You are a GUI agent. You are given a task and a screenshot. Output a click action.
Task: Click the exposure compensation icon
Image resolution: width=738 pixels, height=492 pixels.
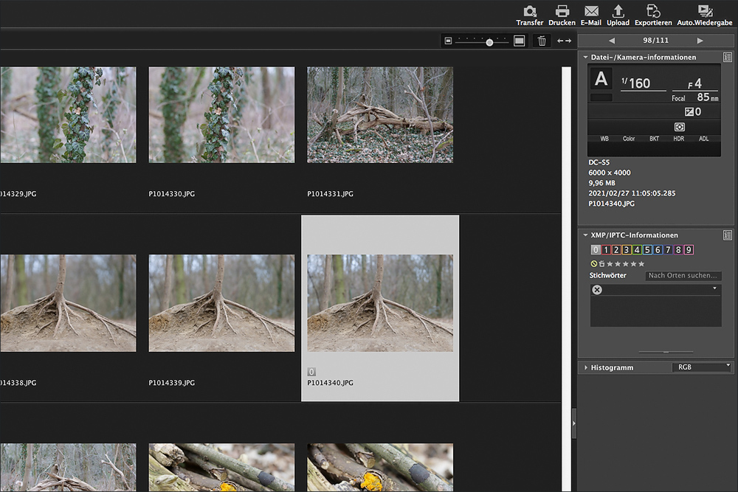tap(689, 112)
